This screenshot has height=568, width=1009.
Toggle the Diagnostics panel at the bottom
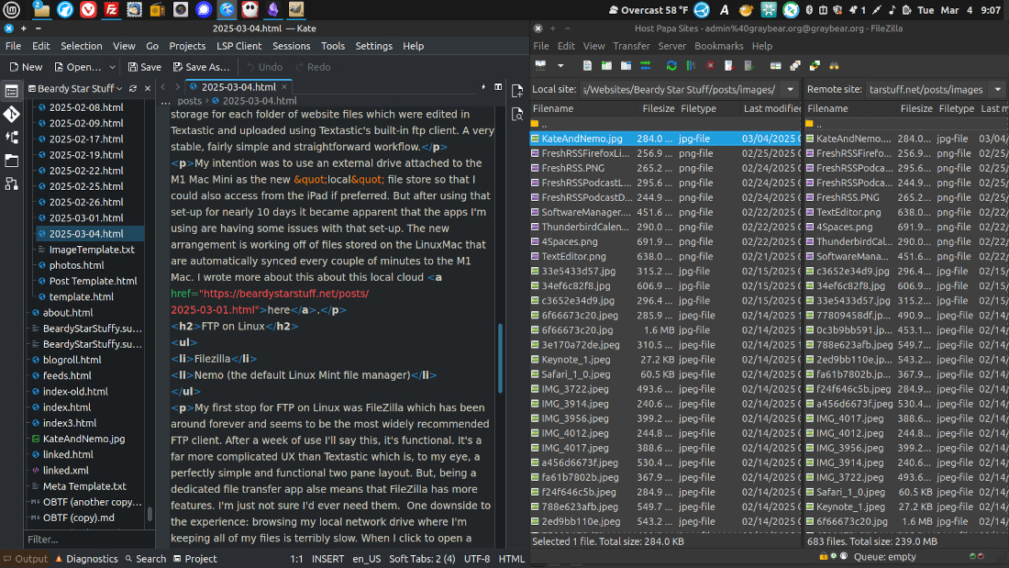(x=86, y=558)
